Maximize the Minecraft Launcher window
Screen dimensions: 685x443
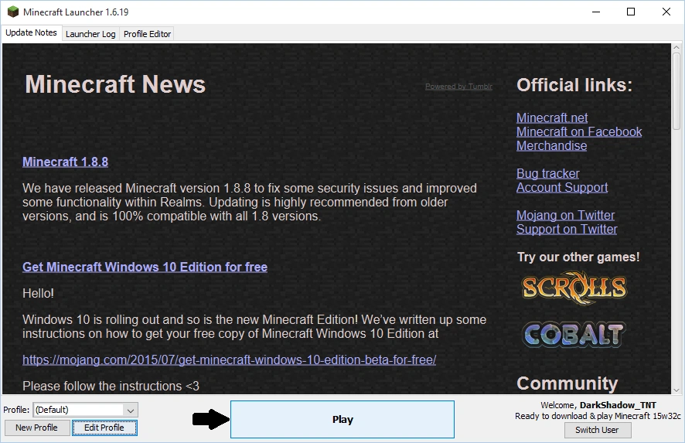point(631,12)
